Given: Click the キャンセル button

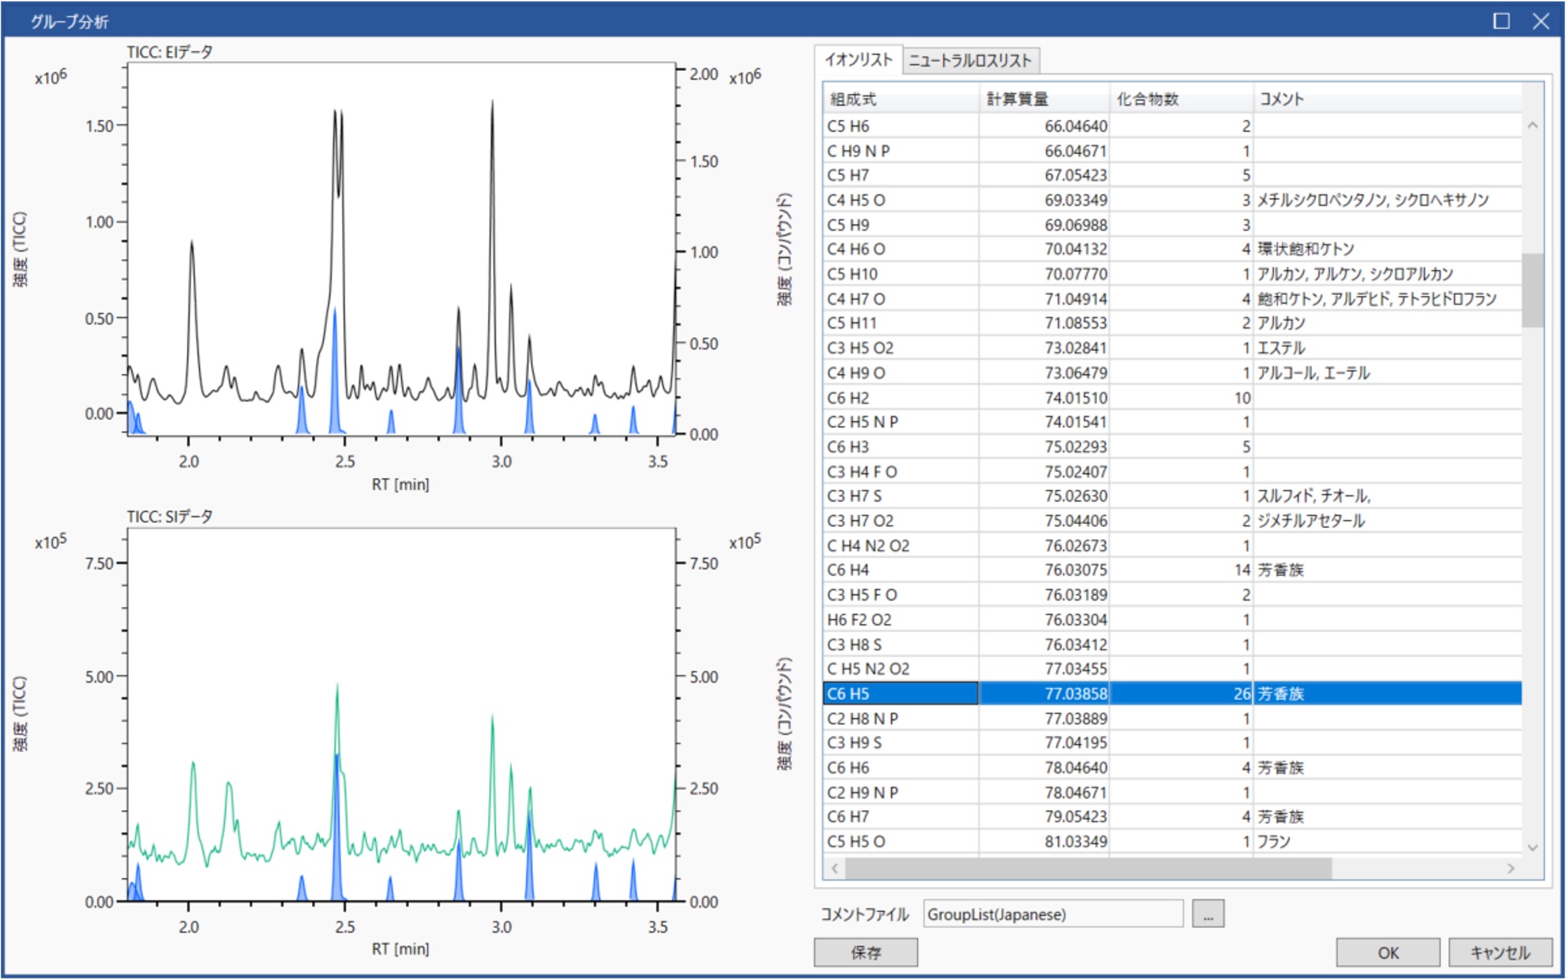Looking at the screenshot, I should pos(1500,952).
